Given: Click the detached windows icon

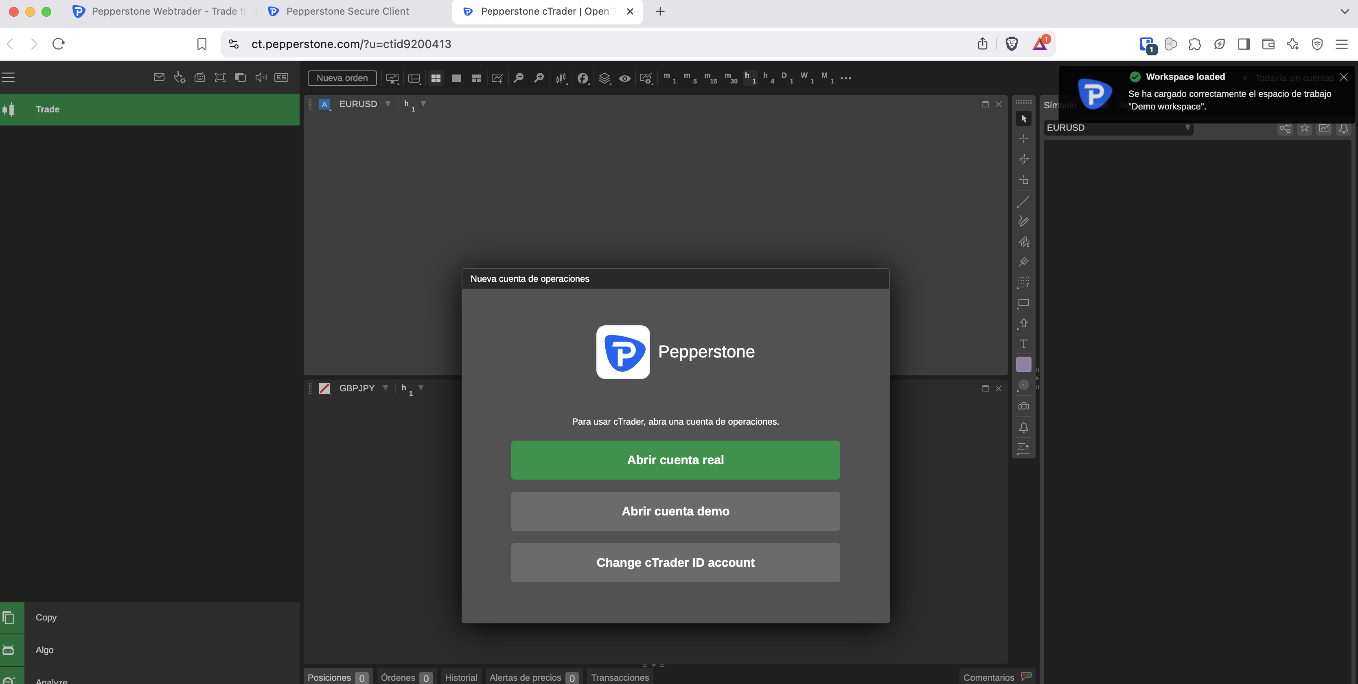Looking at the screenshot, I should point(241,77).
